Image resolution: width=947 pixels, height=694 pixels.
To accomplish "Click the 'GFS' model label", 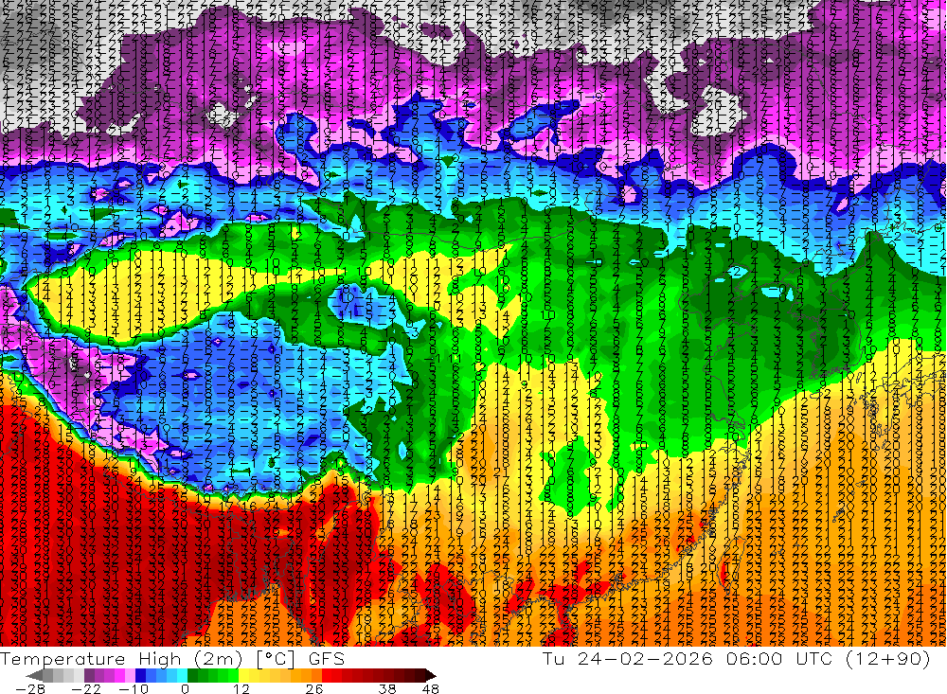I will pyautogui.click(x=326, y=659).
